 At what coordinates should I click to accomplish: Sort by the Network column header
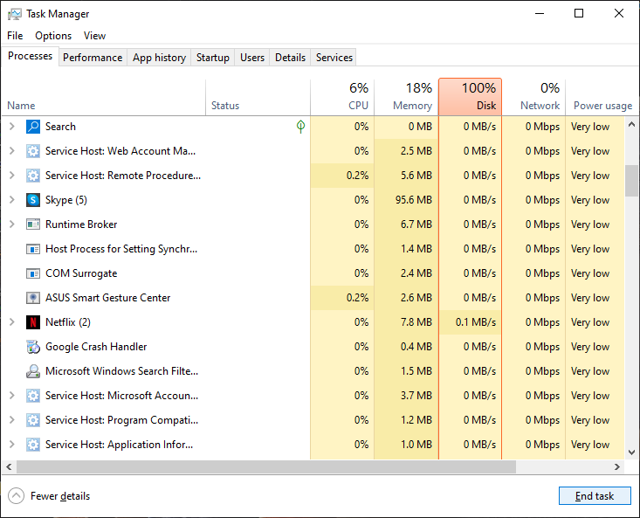[533, 97]
